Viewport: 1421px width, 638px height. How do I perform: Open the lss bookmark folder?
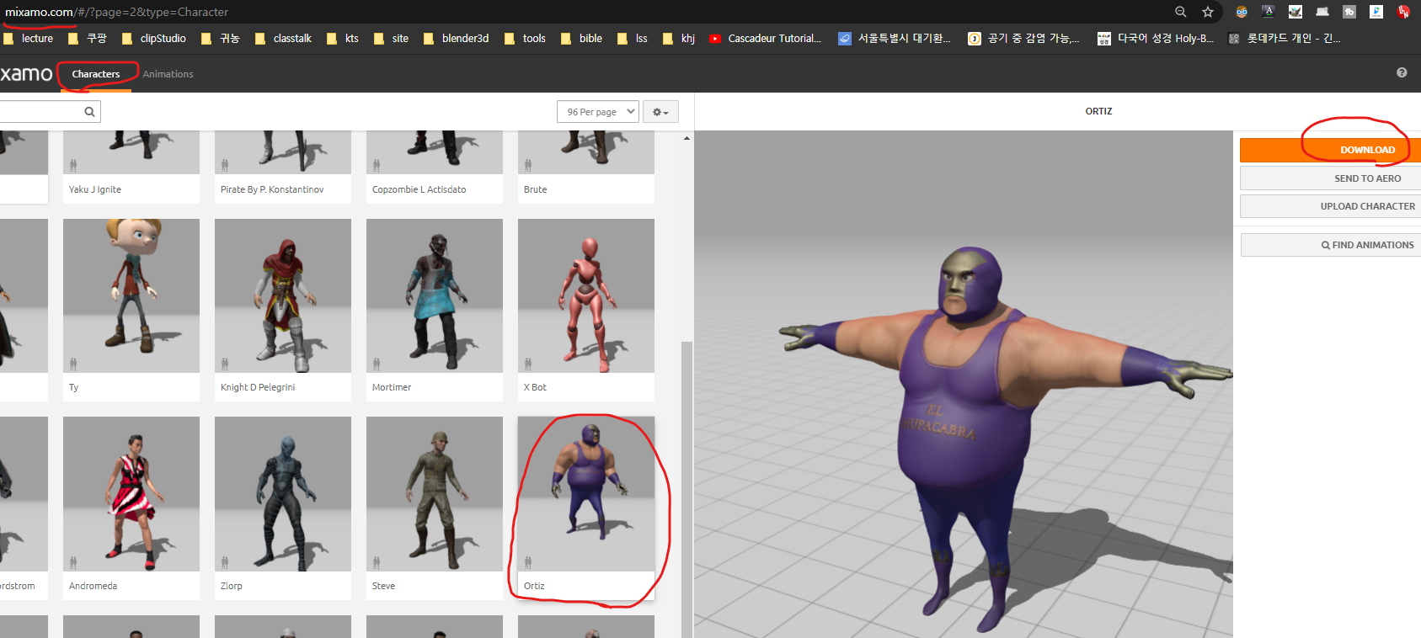633,39
